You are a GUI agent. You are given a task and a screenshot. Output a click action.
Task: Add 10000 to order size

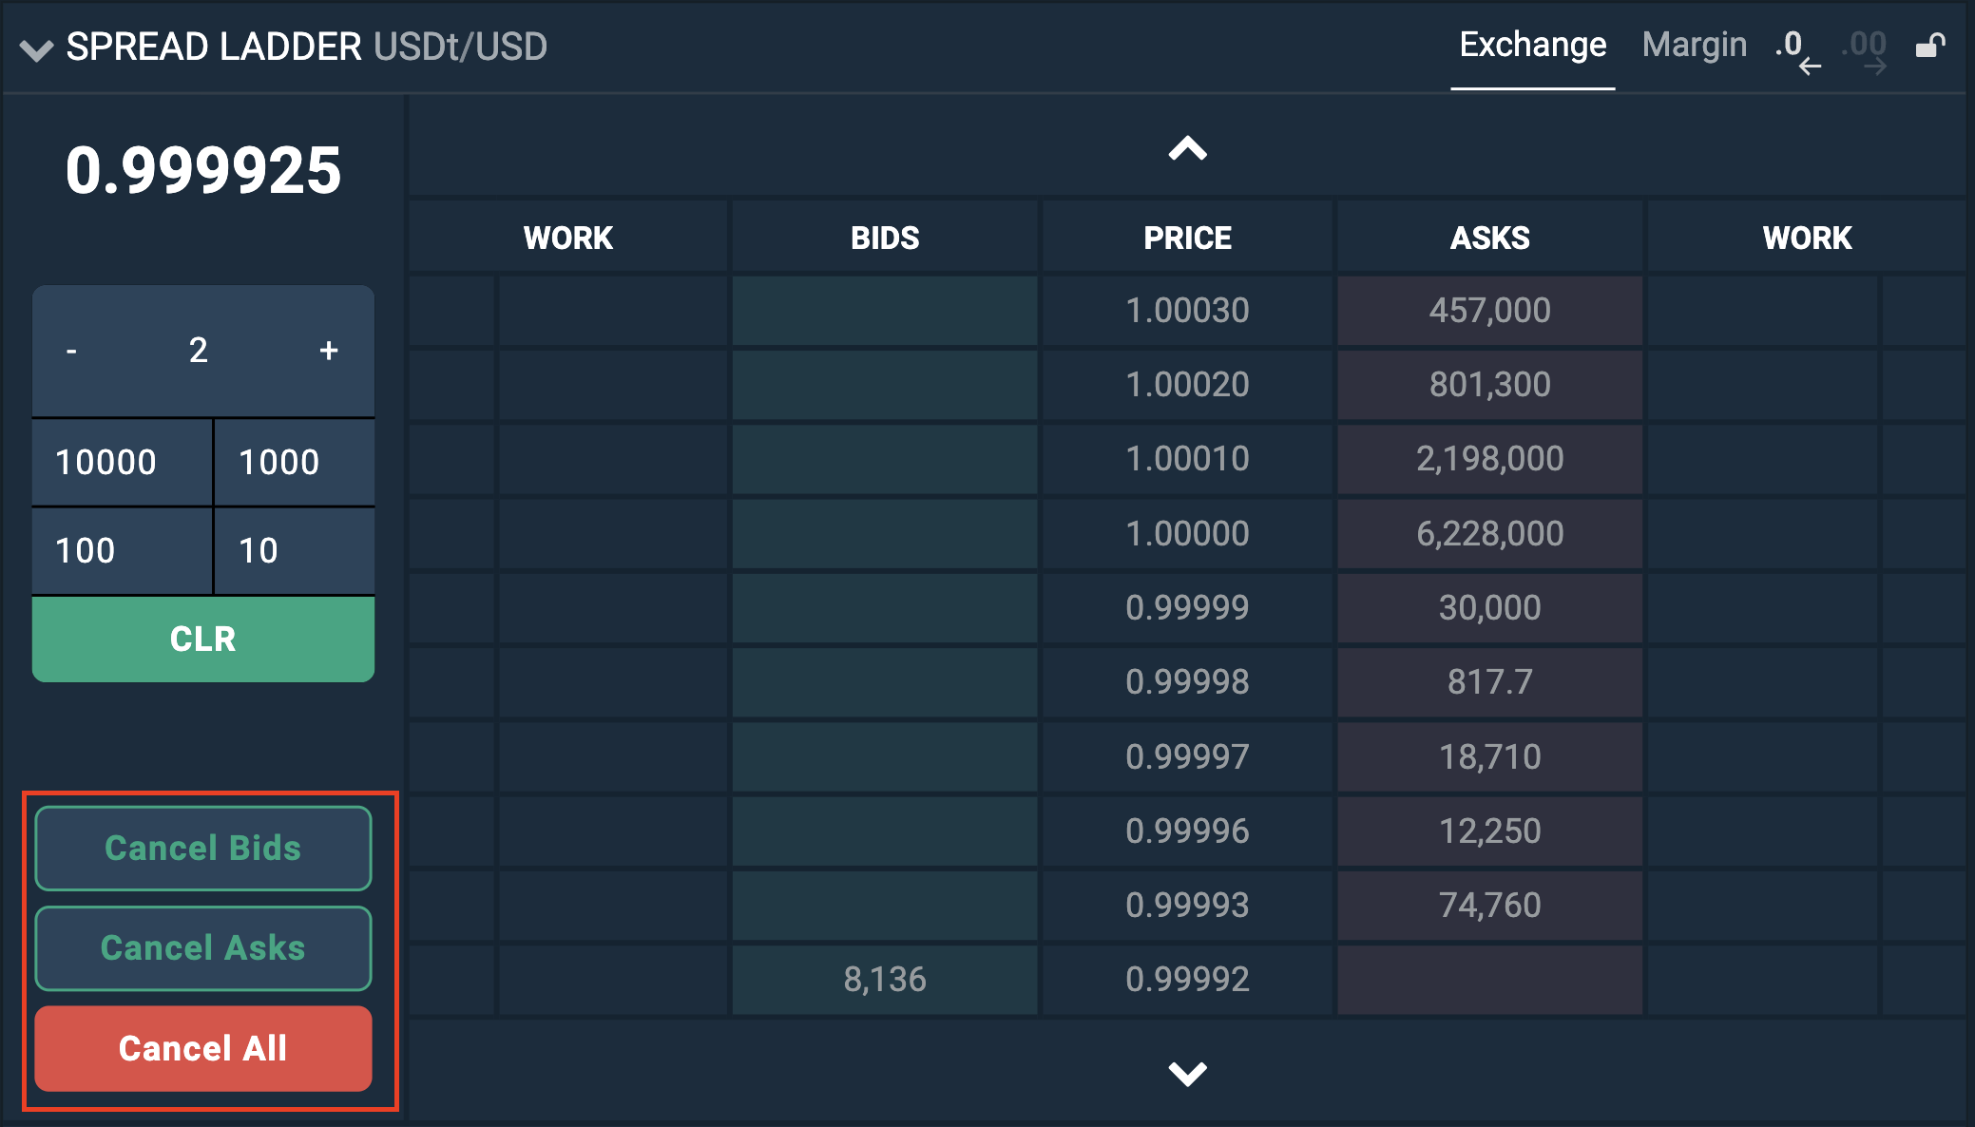(x=121, y=463)
